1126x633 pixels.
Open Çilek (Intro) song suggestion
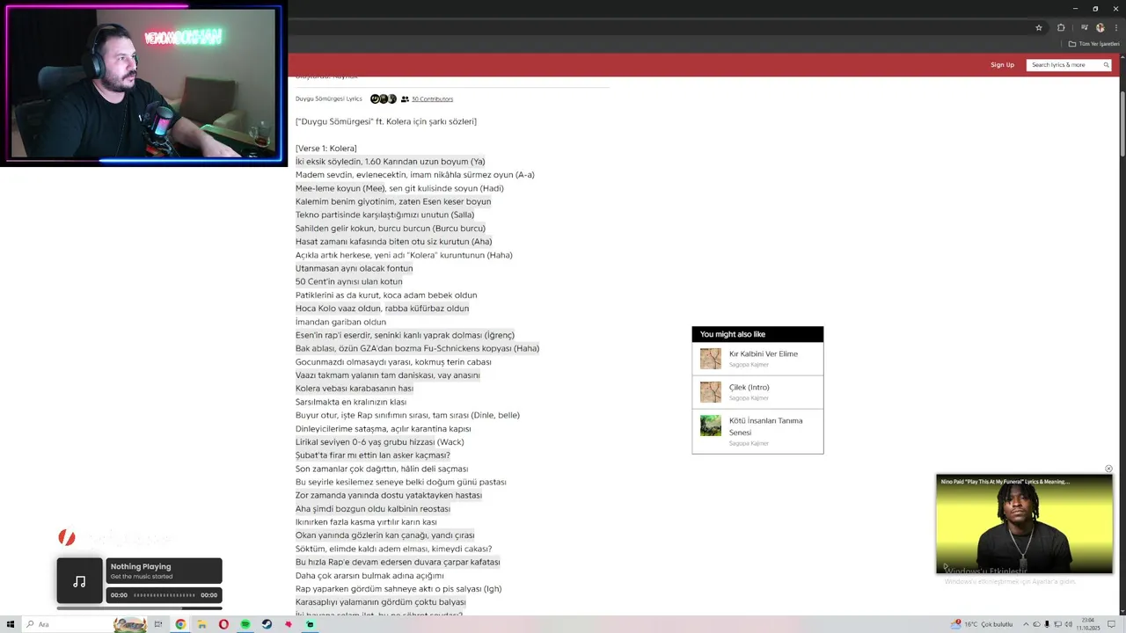[749, 388]
